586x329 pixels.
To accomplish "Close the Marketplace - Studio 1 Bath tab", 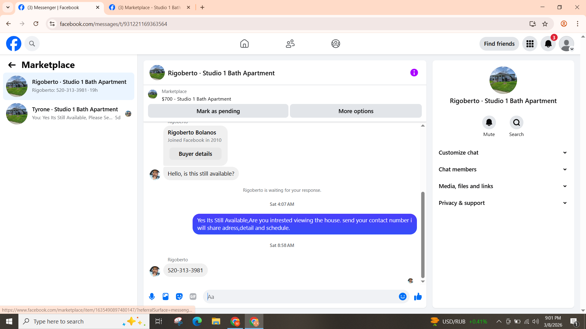I will [188, 7].
